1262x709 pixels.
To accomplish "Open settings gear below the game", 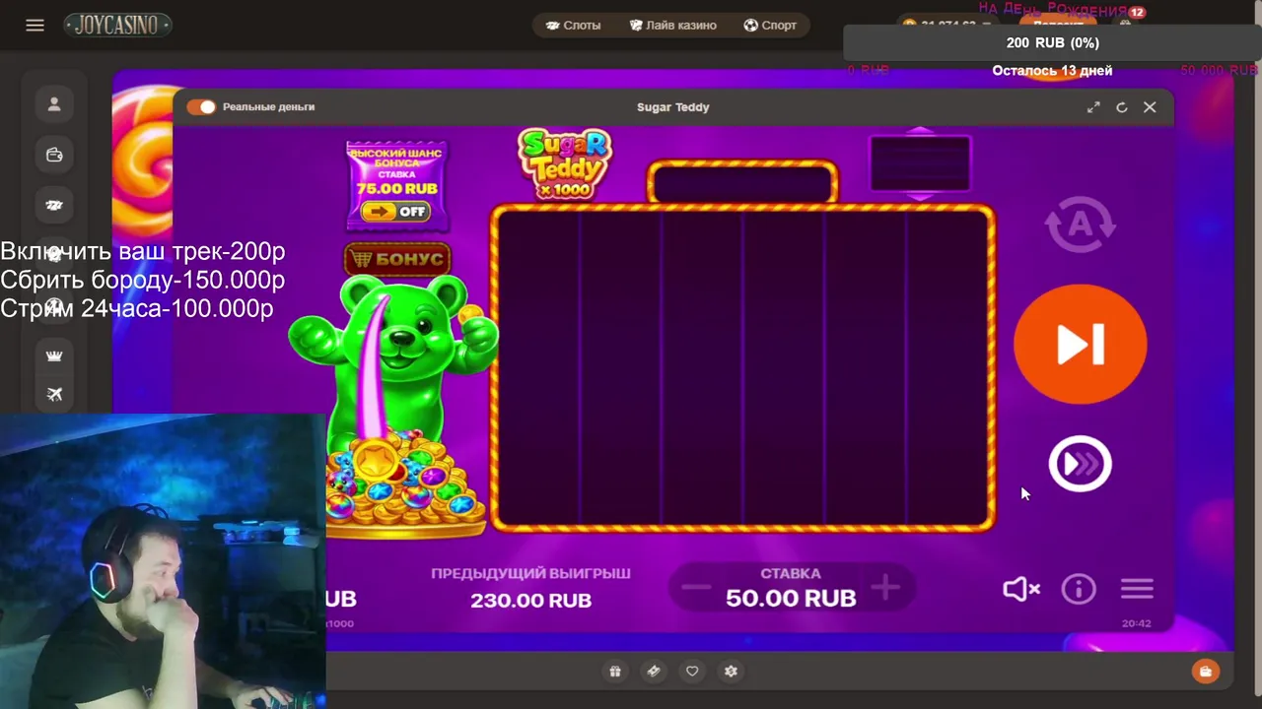I will pyautogui.click(x=731, y=671).
